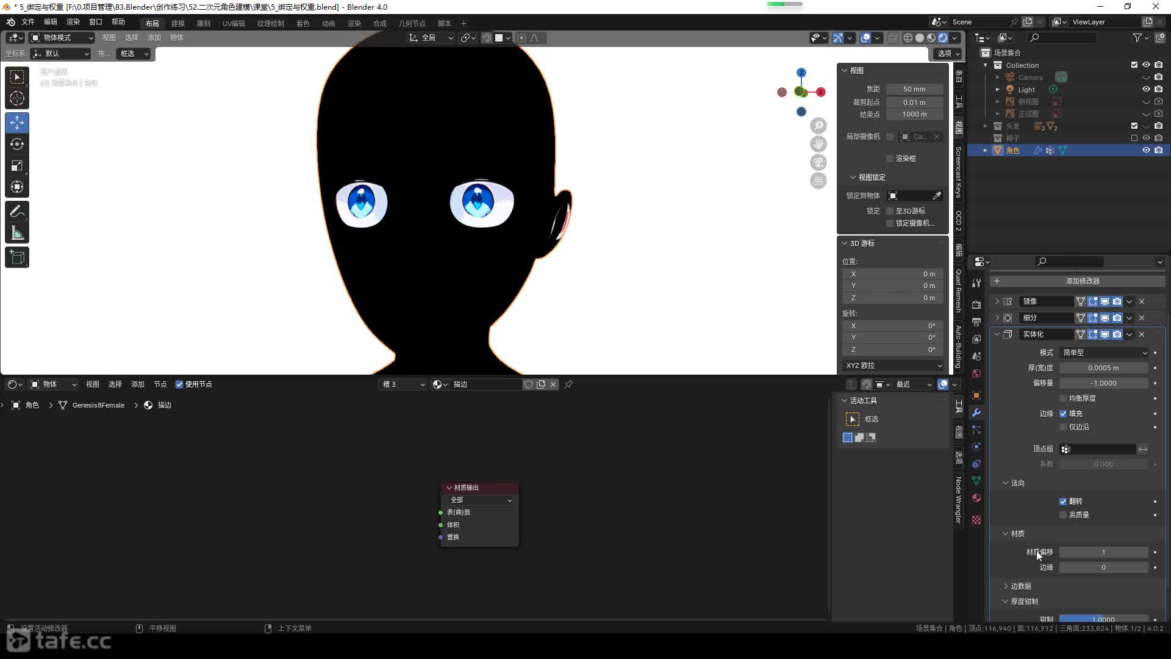Switch perspective/orthographic with the grid icon
The height and width of the screenshot is (659, 1171).
[x=818, y=181]
